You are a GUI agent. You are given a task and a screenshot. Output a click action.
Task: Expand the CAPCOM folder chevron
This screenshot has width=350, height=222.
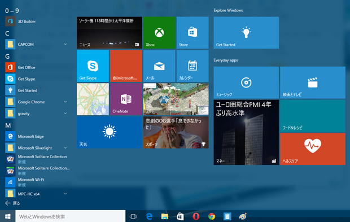pos(65,44)
